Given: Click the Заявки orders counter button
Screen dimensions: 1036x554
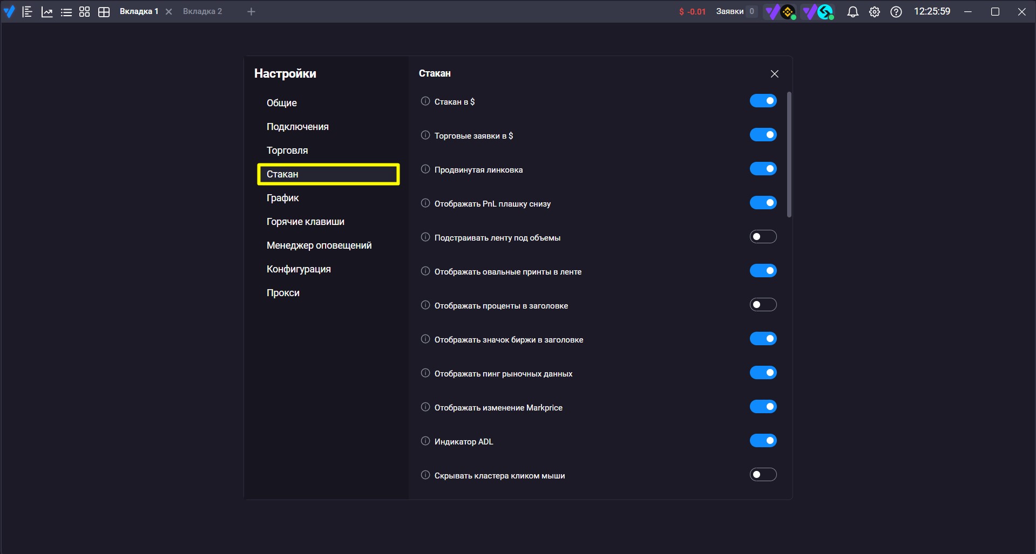Looking at the screenshot, I should (x=736, y=11).
